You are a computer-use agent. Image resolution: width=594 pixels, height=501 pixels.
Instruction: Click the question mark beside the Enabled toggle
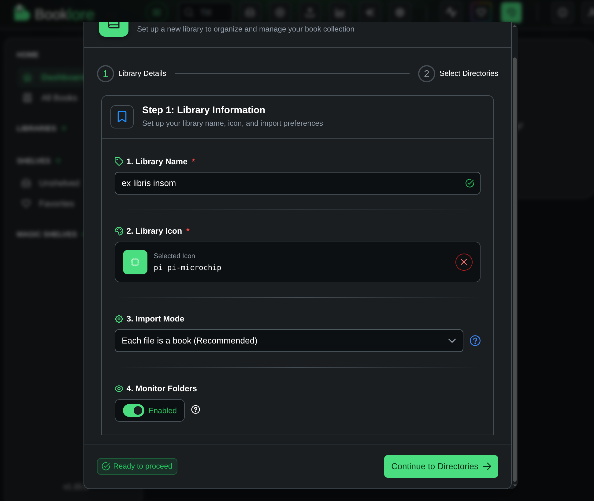pyautogui.click(x=195, y=410)
